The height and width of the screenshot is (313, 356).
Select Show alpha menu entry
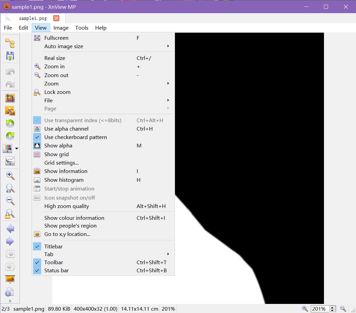pyautogui.click(x=103, y=146)
